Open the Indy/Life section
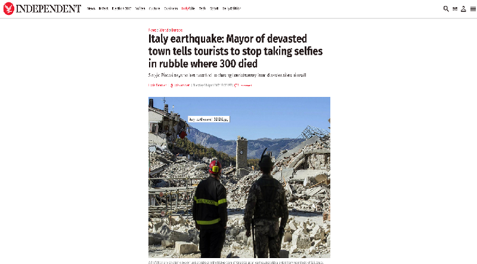477x264 pixels. (x=188, y=8)
